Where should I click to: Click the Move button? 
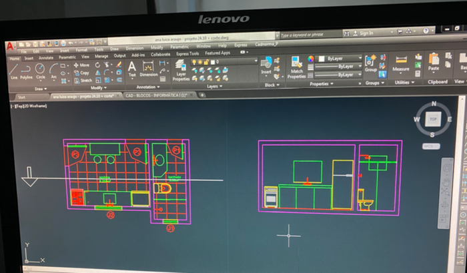tap(81, 65)
